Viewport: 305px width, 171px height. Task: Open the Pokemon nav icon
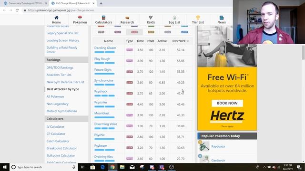point(80,18)
